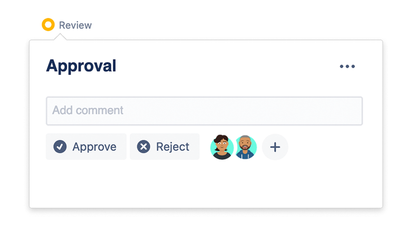Click the checkmark icon beside Approve
This screenshot has width=413, height=235.
pos(60,147)
